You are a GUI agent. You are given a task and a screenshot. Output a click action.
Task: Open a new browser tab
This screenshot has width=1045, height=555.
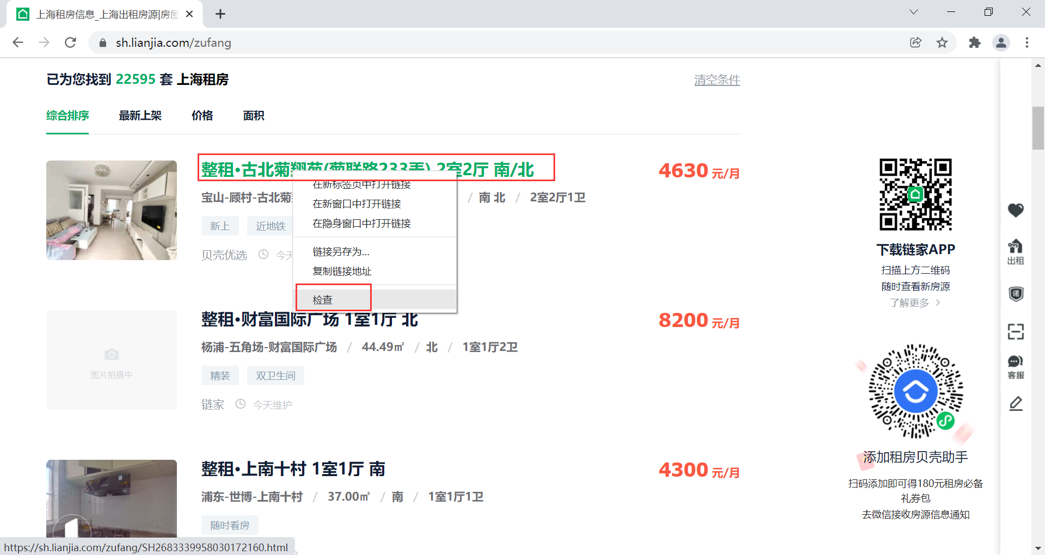tap(220, 14)
